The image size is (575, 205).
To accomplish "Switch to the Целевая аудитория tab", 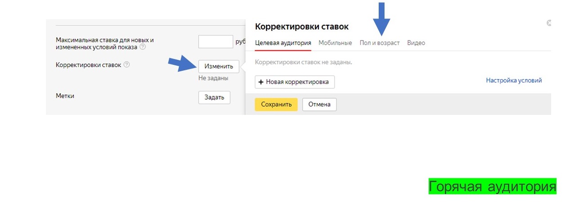I will pyautogui.click(x=283, y=43).
